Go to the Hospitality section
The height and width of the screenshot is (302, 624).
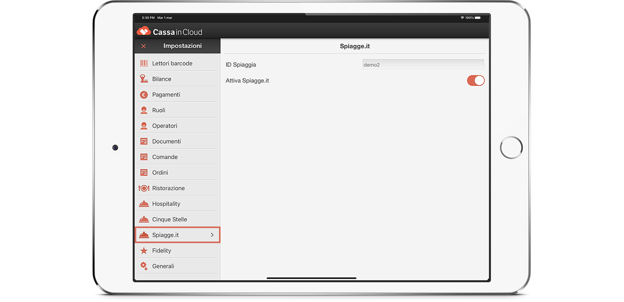pyautogui.click(x=177, y=204)
